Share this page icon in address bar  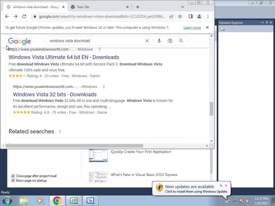click(171, 16)
